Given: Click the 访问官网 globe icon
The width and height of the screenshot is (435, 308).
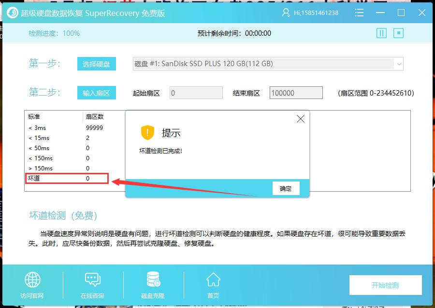Looking at the screenshot, I should (32, 280).
